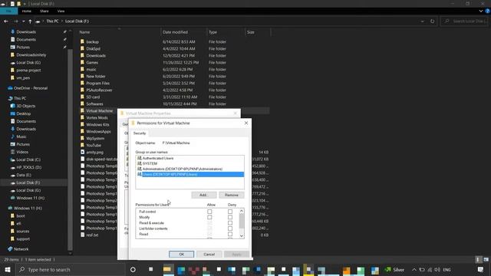Select the Program Files folder icon
Screen dimensions: 491x276
pyautogui.click(x=82, y=83)
